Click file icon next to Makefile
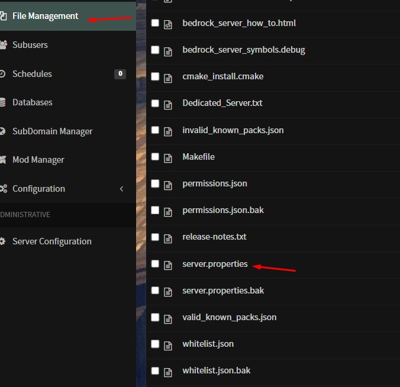 tap(167, 159)
